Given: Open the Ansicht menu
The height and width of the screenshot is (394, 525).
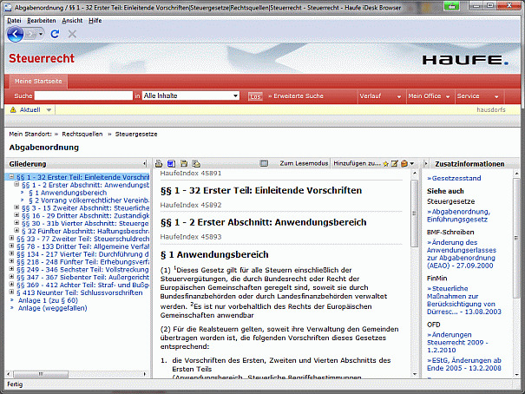Looking at the screenshot, I should pos(72,21).
